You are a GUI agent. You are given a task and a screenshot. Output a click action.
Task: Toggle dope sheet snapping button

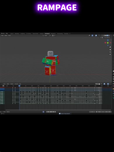[104, 84]
